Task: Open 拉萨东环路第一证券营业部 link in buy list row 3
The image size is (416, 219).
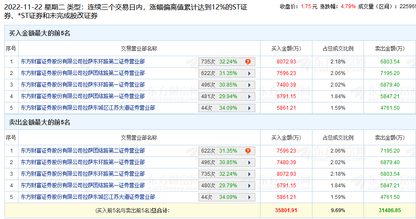Action: point(83,84)
